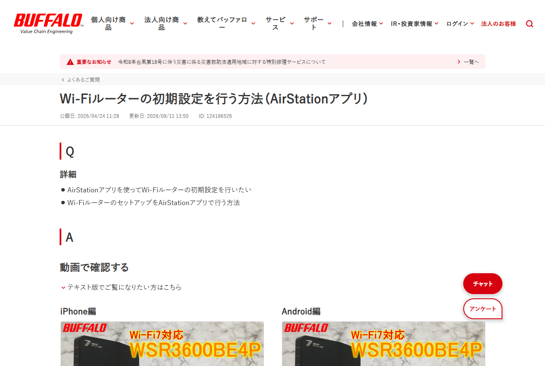This screenshot has height=366, width=545.
Task: Expand the 法人向け商品 menu
Action: 166,23
